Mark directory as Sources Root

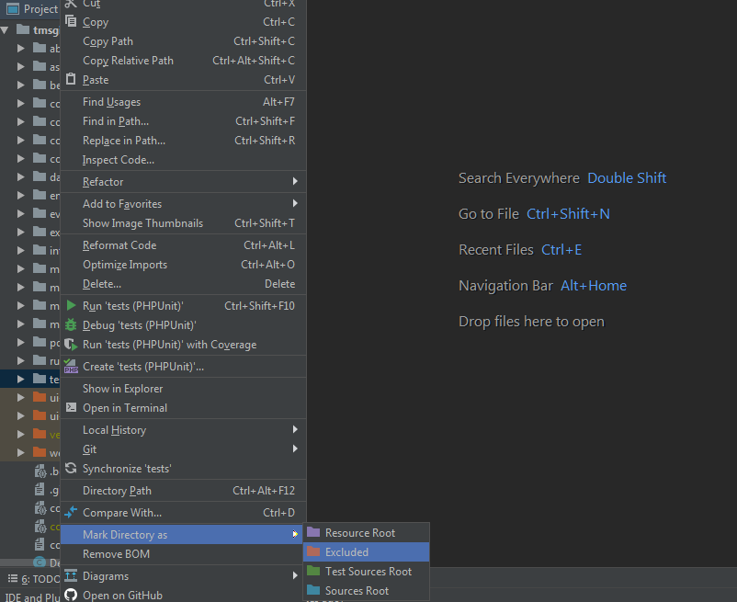click(x=366, y=590)
